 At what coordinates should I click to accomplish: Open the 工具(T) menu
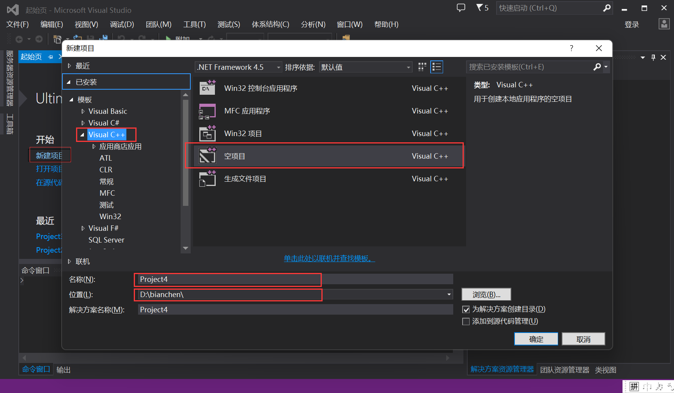195,25
